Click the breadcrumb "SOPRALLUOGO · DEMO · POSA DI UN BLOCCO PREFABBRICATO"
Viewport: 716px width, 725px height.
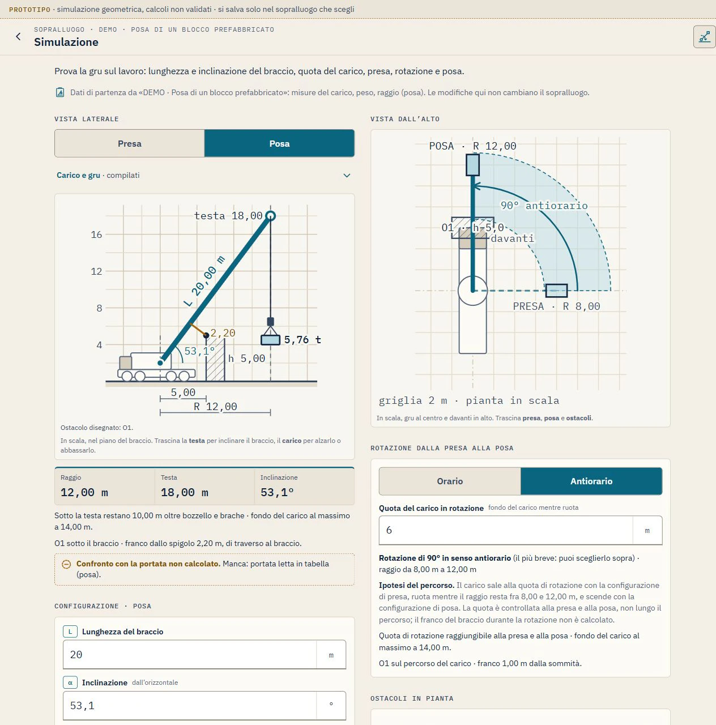(154, 29)
